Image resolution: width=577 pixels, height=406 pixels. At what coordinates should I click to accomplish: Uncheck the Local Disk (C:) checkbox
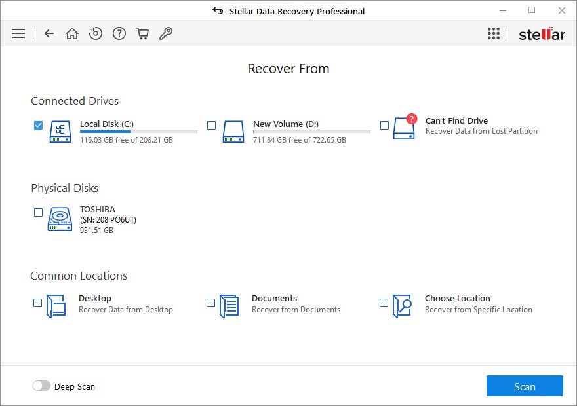(38, 125)
